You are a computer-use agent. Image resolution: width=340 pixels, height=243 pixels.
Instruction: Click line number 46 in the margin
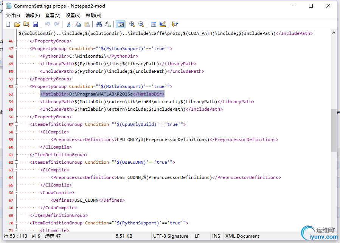[11, 41]
